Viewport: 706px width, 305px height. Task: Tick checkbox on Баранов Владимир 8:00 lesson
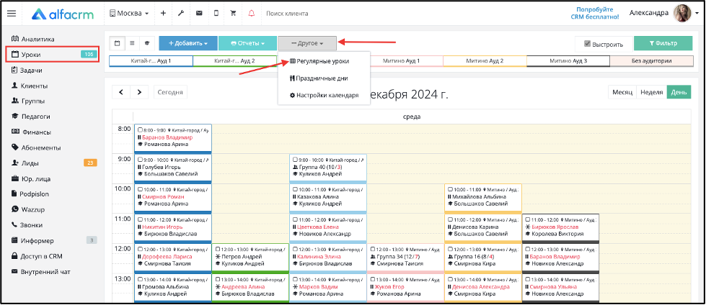click(140, 130)
